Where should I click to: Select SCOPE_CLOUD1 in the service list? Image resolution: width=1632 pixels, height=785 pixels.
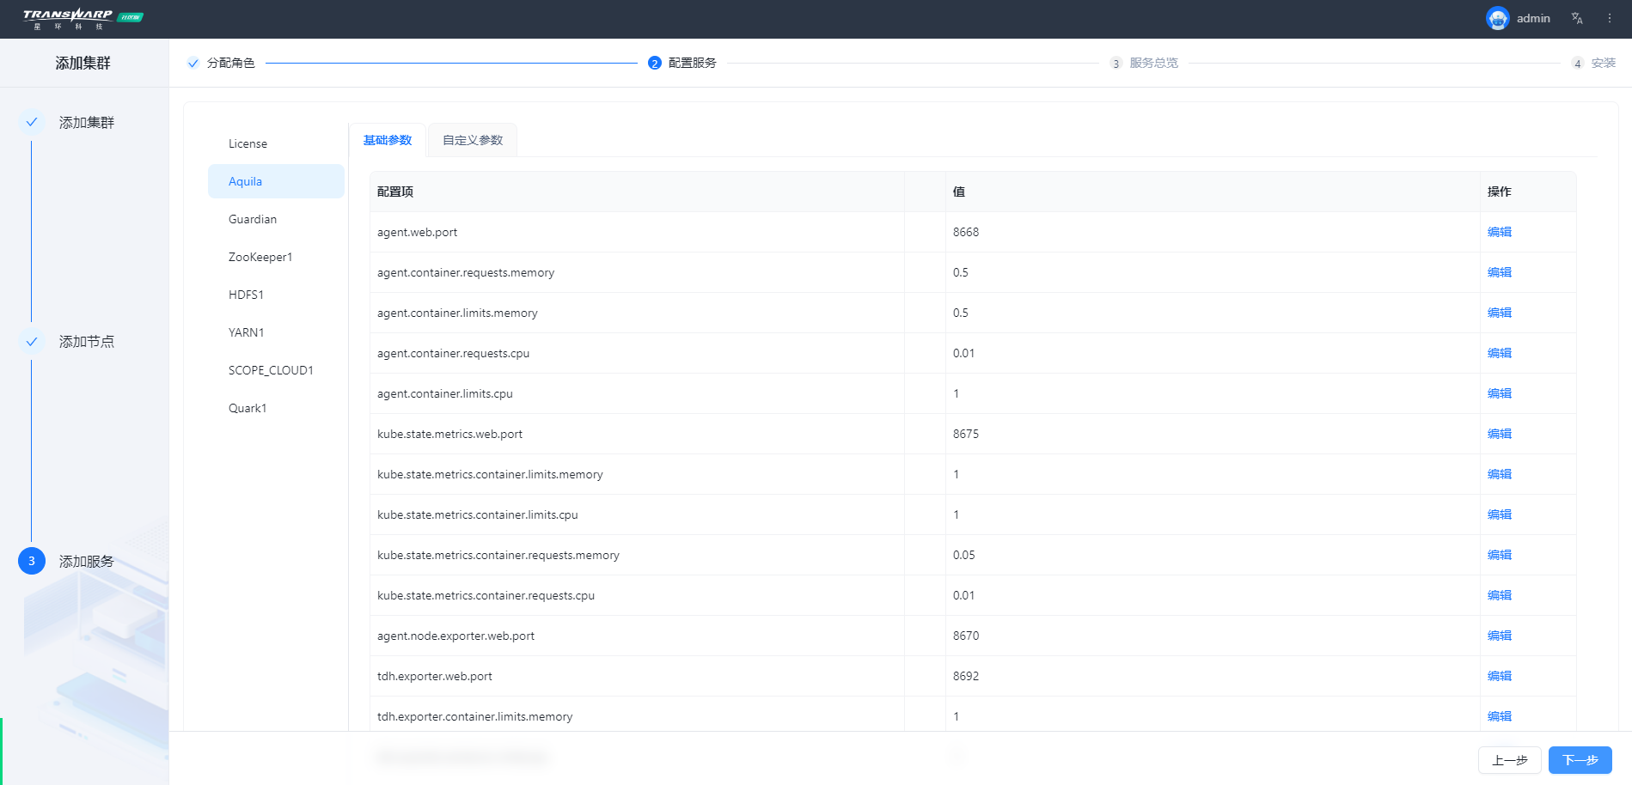276,370
